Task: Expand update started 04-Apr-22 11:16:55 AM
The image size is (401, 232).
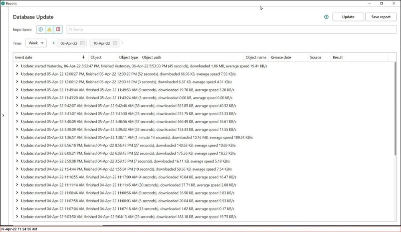Action: click(x=17, y=177)
